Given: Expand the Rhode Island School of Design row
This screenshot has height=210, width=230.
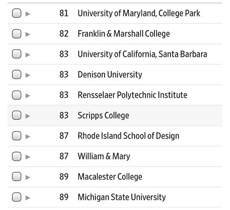Looking at the screenshot, I should 28,136.
